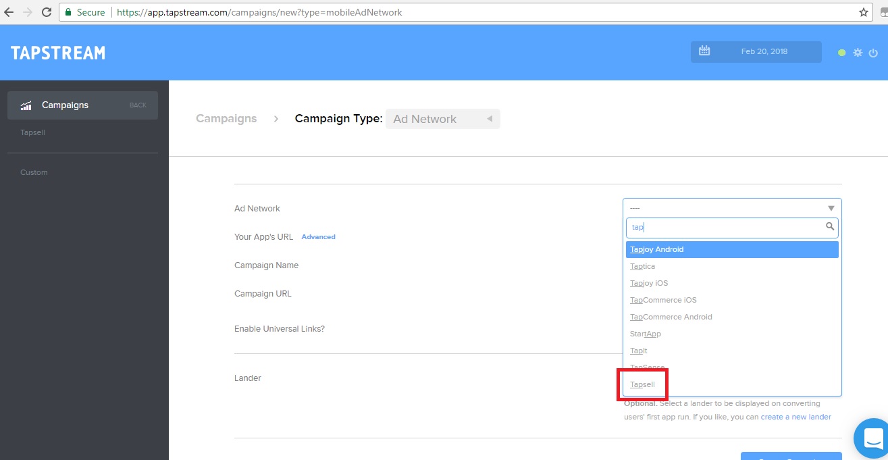
Task: Click the ad network search field containing 'tap'
Action: (x=732, y=228)
